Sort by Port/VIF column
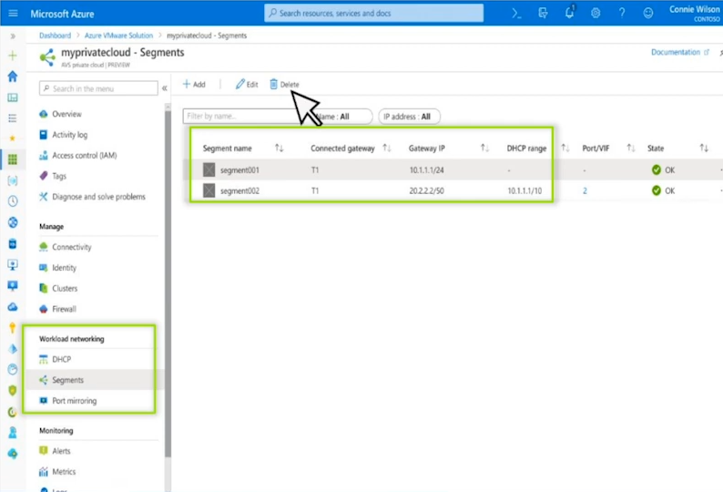The height and width of the screenshot is (492, 723). [630, 149]
